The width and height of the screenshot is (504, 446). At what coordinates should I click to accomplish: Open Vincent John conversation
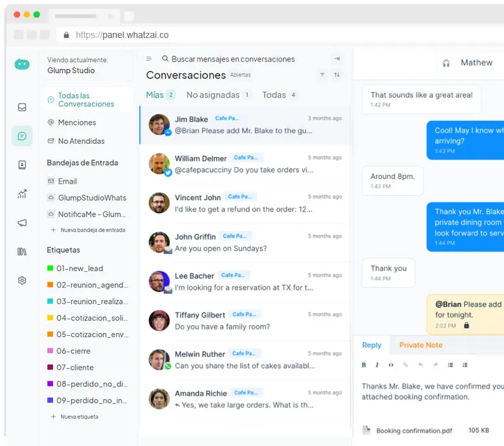[245, 203]
